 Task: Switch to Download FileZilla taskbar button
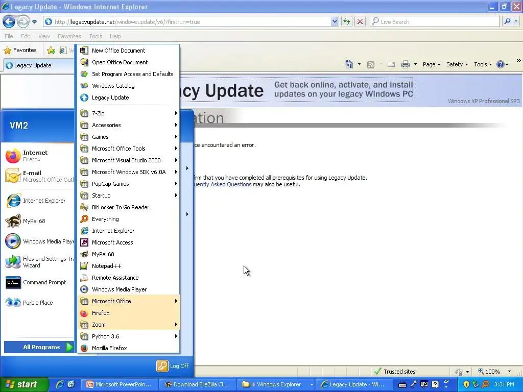click(x=198, y=384)
